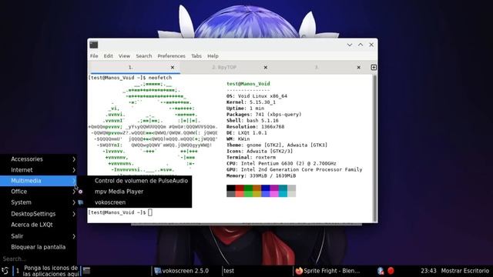Click the 'test@Manos_Void' neofetch header

(x=248, y=84)
